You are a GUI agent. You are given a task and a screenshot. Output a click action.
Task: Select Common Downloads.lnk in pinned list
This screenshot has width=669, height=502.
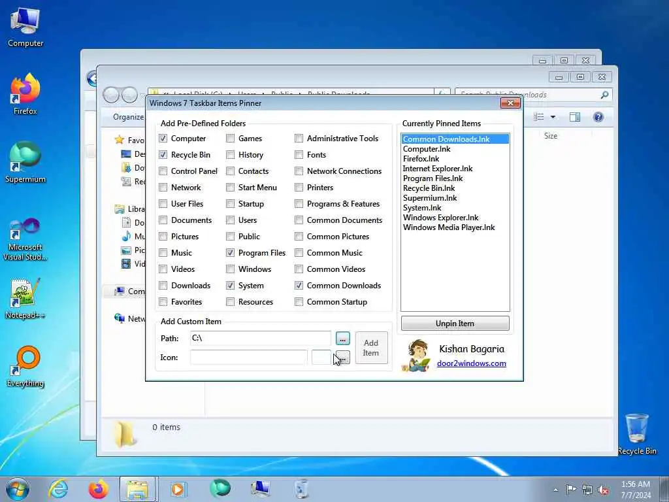(x=455, y=139)
